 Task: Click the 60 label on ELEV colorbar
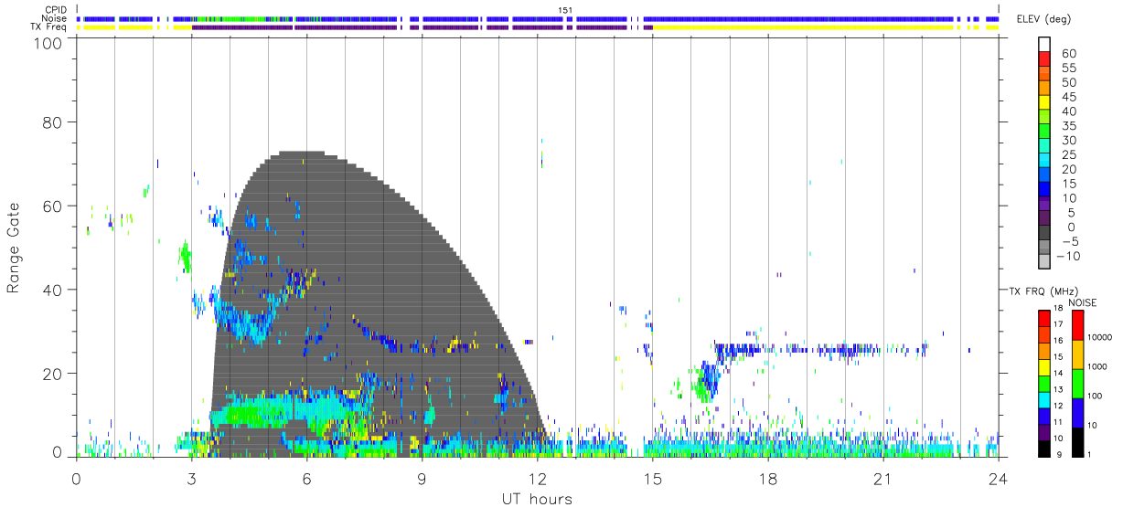pos(1067,54)
